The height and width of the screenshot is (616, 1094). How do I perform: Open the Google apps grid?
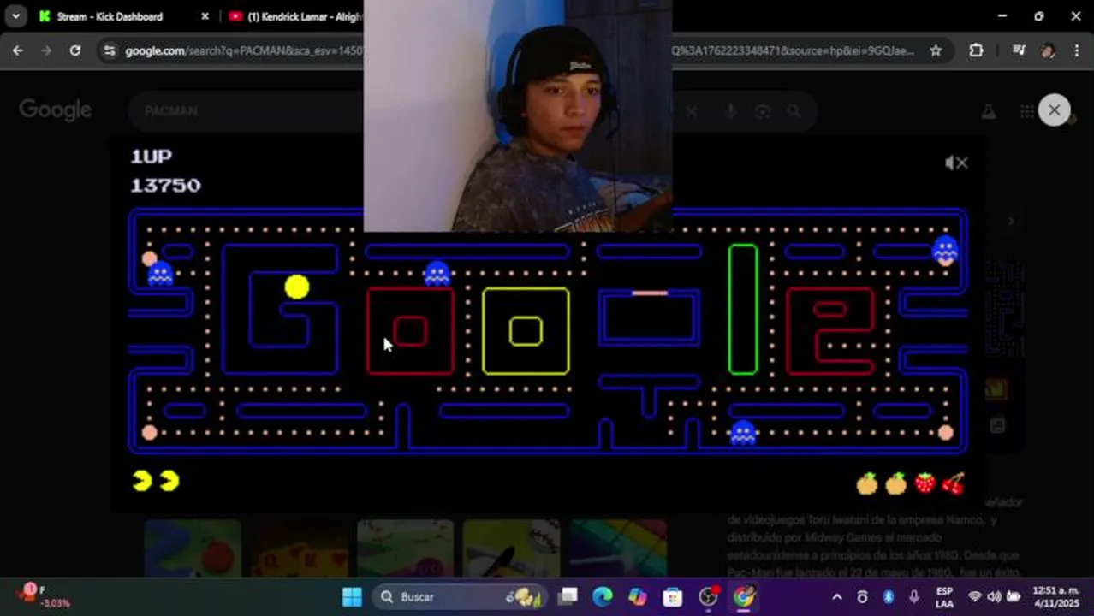click(1026, 111)
